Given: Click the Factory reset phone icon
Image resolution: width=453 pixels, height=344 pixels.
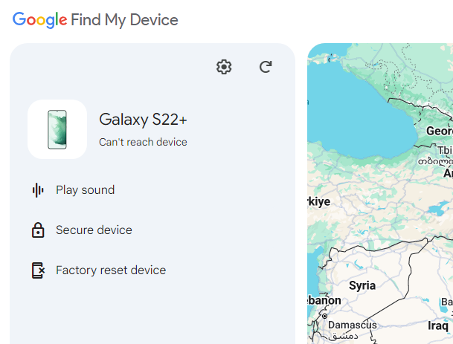Looking at the screenshot, I should [x=38, y=270].
